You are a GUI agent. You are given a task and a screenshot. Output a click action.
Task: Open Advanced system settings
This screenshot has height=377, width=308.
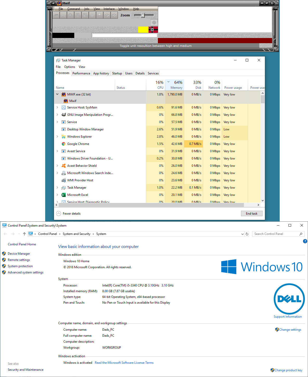25,272
